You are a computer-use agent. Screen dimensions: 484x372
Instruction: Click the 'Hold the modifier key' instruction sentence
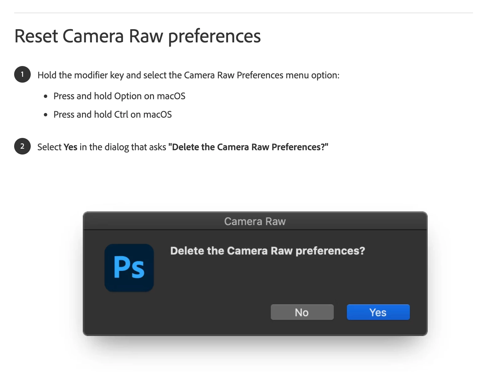tap(188, 75)
